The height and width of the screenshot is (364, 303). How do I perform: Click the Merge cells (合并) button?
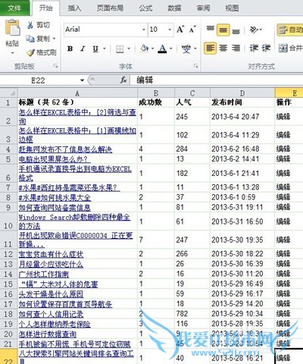point(290,48)
